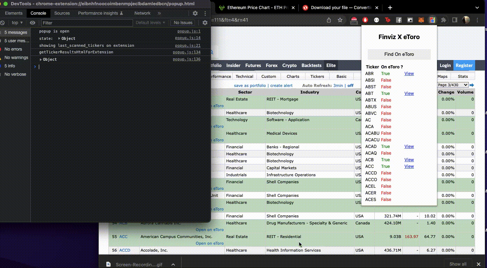Switch to the Elements tab
Image resolution: width=487 pixels, height=268 pixels.
pos(14,13)
